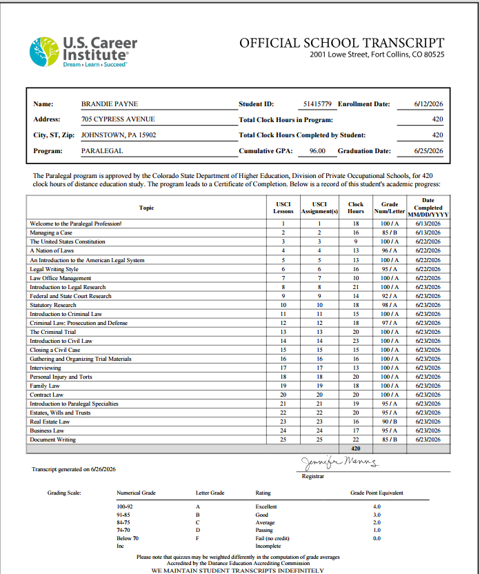Select the student name BRANDIE PAYNE
The width and height of the screenshot is (480, 574).
click(x=110, y=104)
